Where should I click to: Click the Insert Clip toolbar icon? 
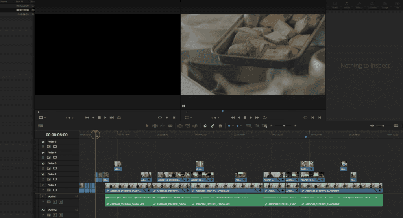180,126
